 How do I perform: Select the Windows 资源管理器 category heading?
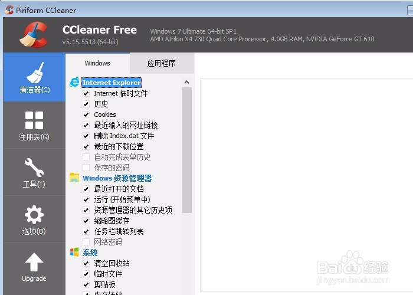pos(117,178)
